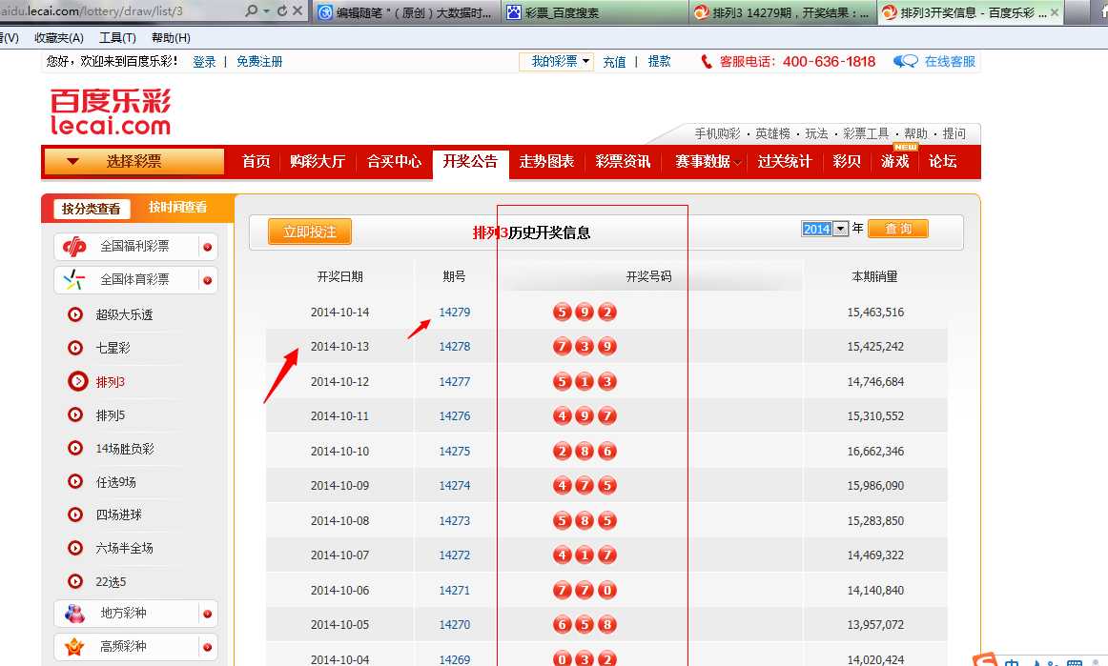Viewport: 1108px width, 666px height.
Task: Click the stop loading X icon in address bar
Action: point(298,10)
